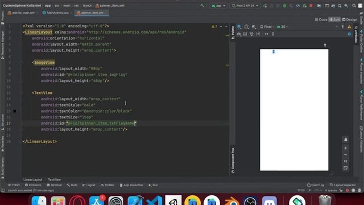
Task: Click the LinearLayout breadcrumb
Action: [33, 180]
